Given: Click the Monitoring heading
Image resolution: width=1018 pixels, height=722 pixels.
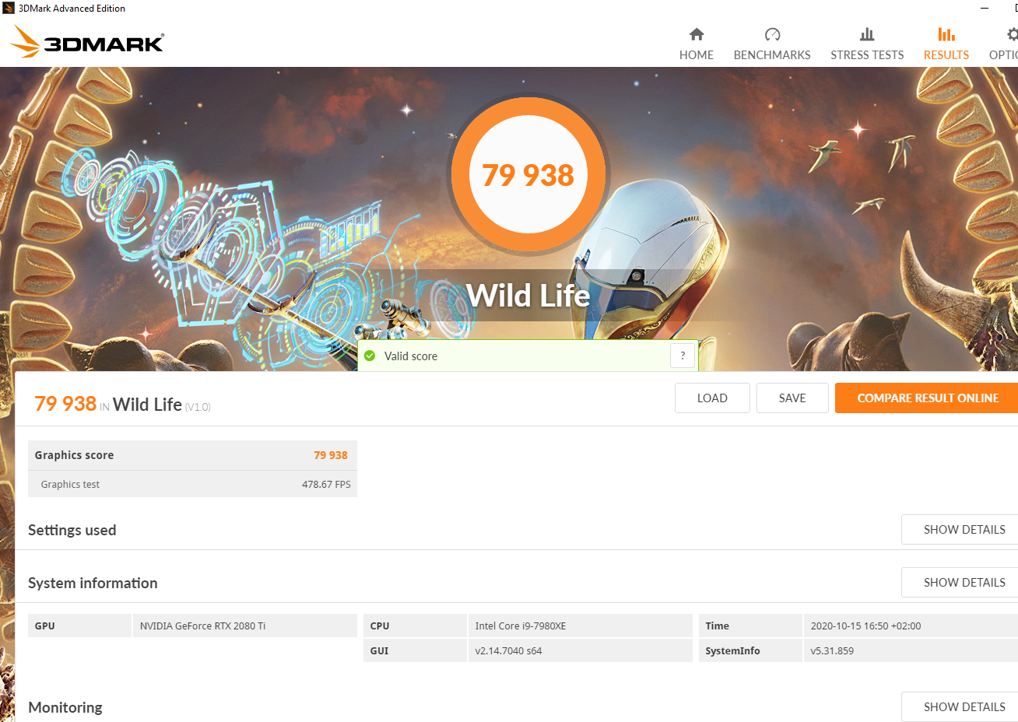Looking at the screenshot, I should tap(65, 707).
